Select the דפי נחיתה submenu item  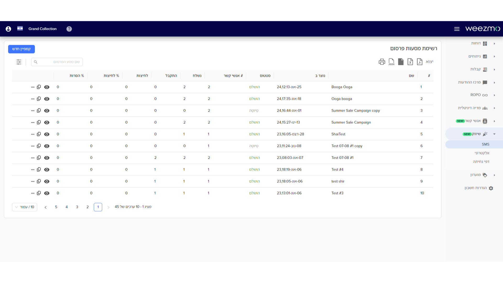[x=481, y=162]
